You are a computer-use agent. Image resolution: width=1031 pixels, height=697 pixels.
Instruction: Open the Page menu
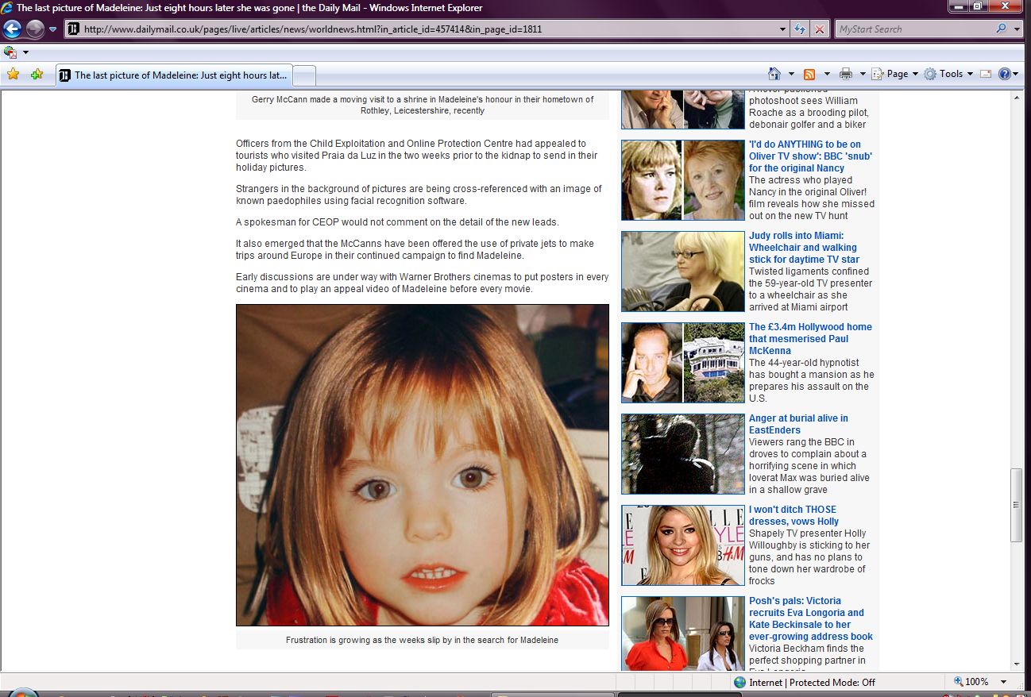click(x=897, y=74)
